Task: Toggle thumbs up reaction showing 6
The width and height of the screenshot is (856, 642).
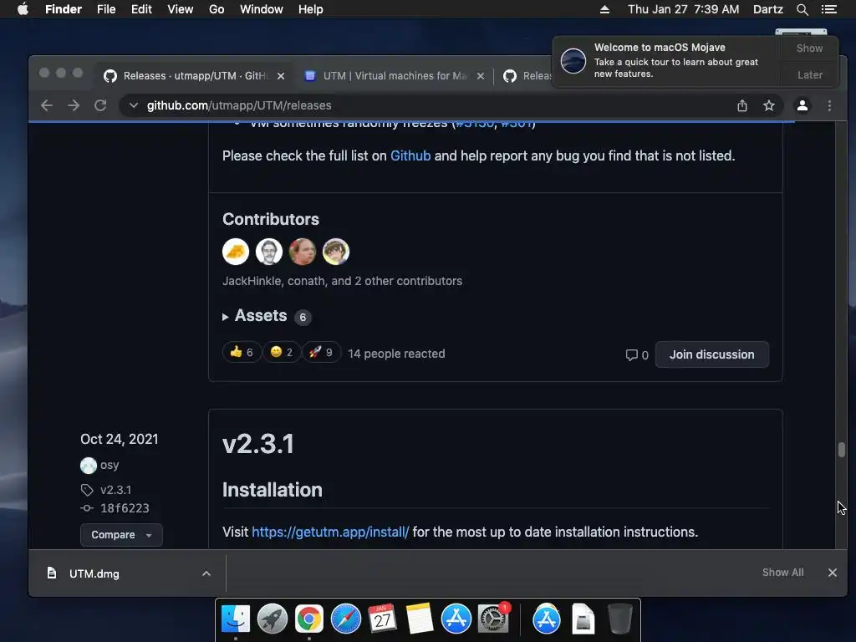Action: (242, 352)
